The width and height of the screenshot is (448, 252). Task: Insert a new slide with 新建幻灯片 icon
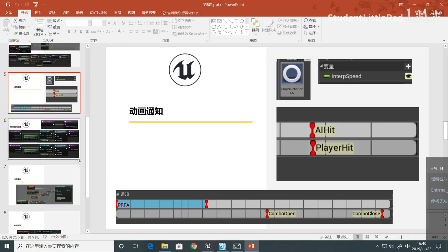point(40,23)
